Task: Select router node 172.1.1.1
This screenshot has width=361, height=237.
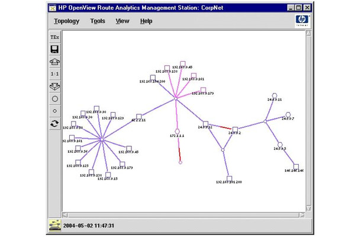Action: (177, 131)
